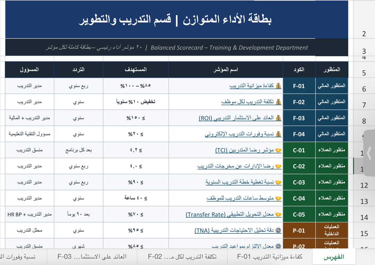Select target cell ≥ ٧٠%

[136, 214]
